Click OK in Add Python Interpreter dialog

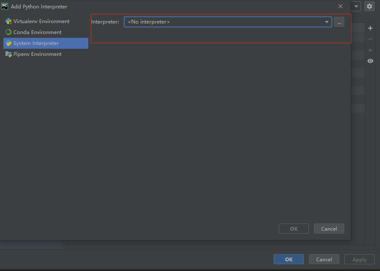[294, 229]
